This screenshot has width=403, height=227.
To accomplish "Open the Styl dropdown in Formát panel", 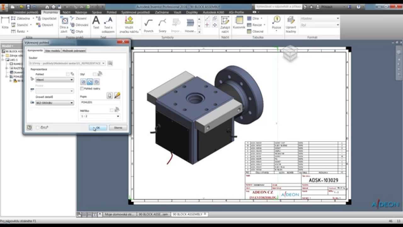I will [x=320, y=25].
